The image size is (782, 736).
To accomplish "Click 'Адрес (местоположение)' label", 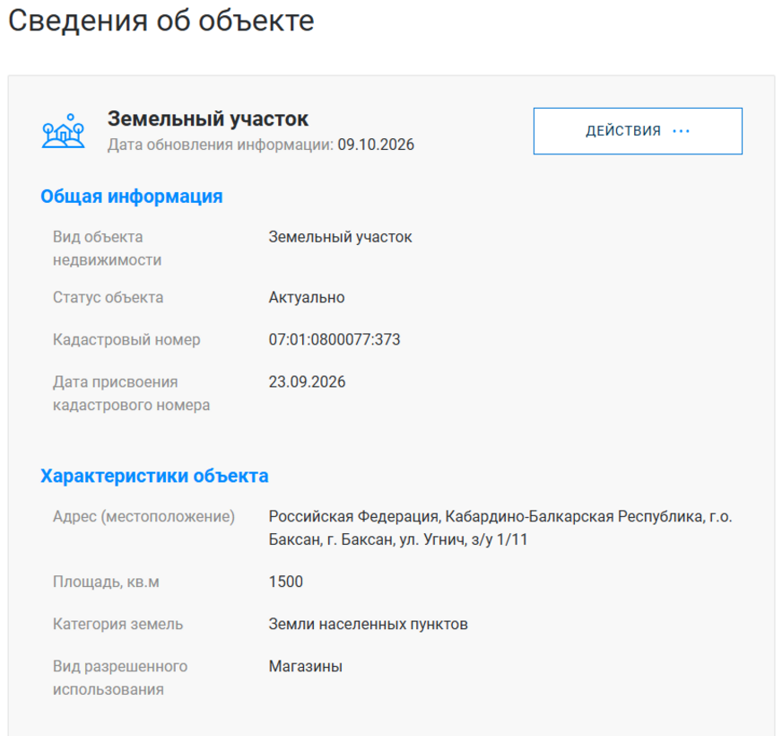I will pyautogui.click(x=143, y=517).
